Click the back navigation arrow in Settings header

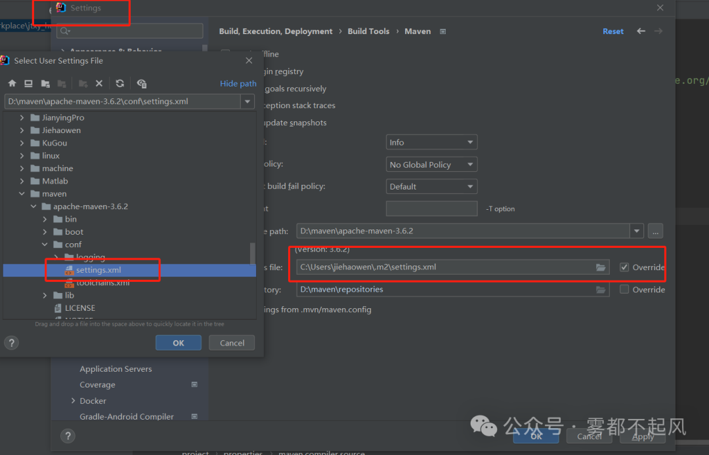point(641,31)
